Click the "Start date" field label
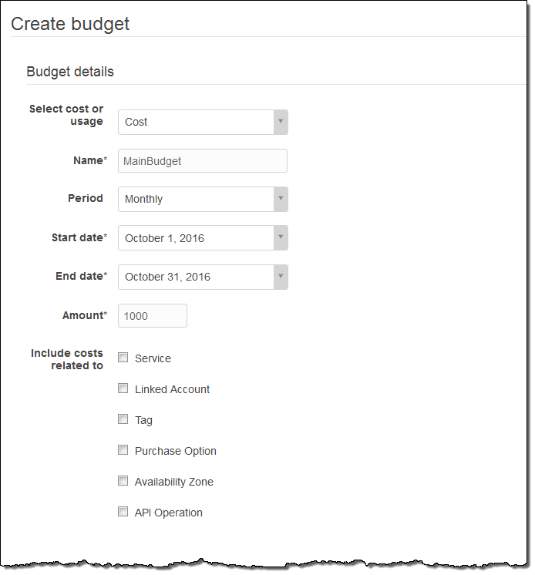535x575 pixels. (x=79, y=237)
